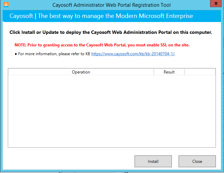Screen dimensions: 224x173
Task: Click the Cayosoft globe icon in title bar
Action: 6,4
